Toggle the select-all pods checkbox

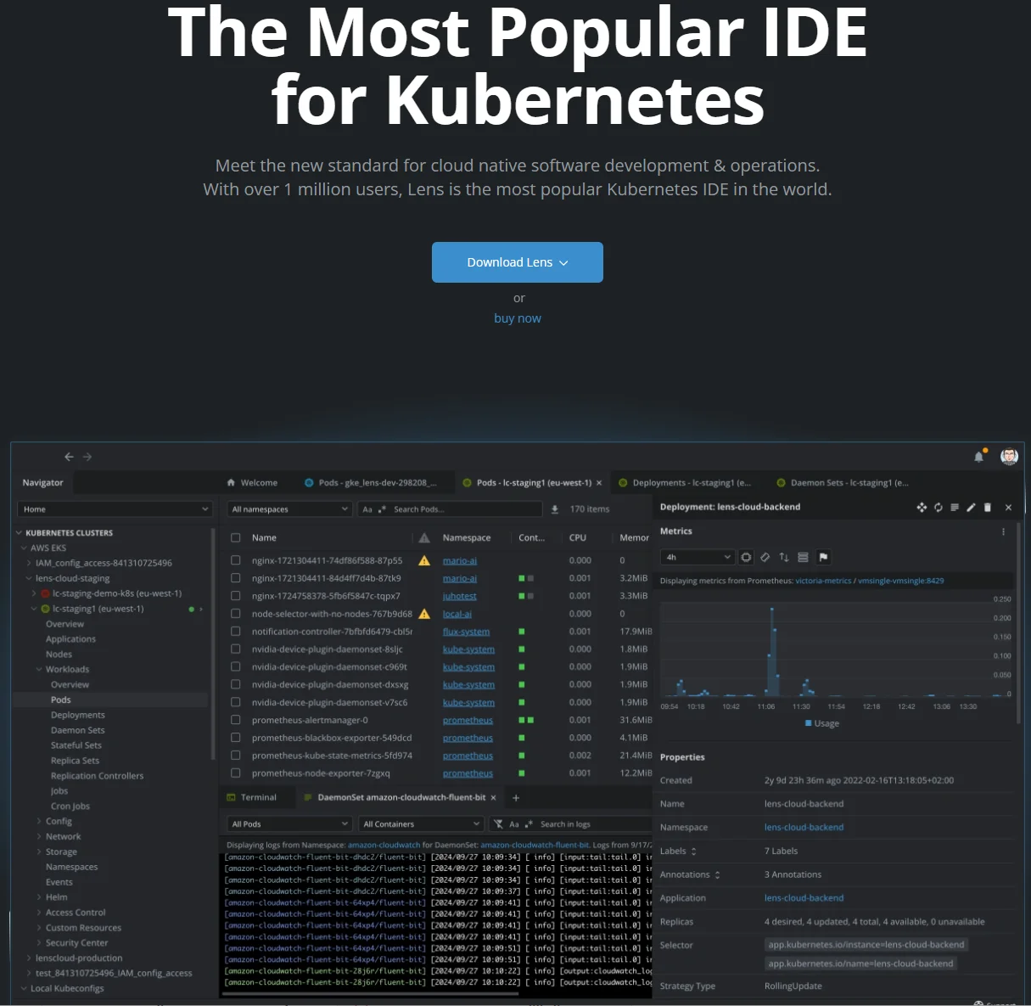[236, 538]
